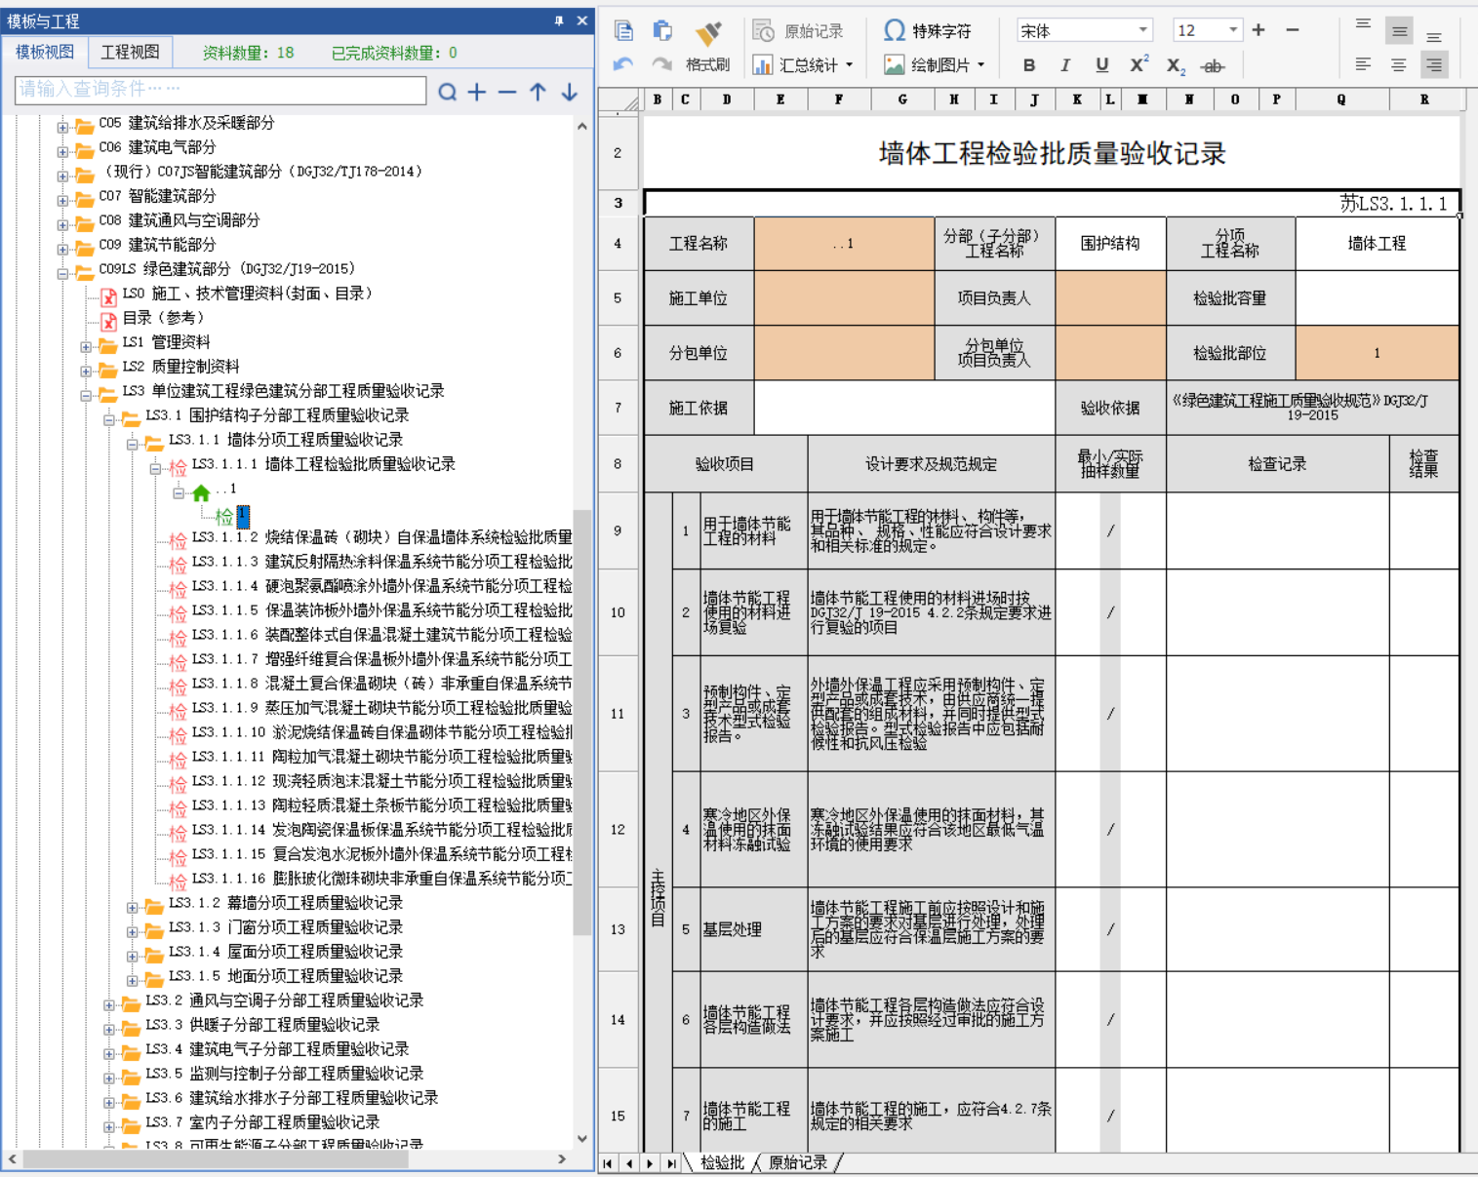
Task: Select LS3.1.1.9 蒸压加气混凝土砌块 tree item
Action: click(x=381, y=708)
